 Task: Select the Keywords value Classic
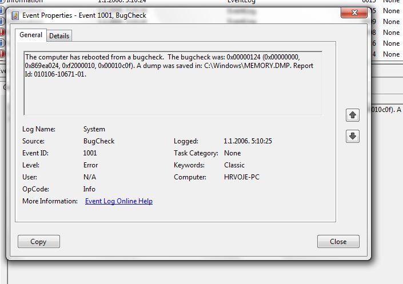[234, 165]
